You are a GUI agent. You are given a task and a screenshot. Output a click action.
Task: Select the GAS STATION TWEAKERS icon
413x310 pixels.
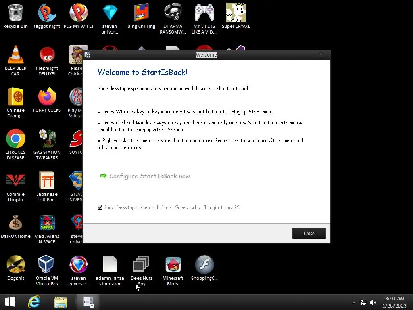coord(47,145)
